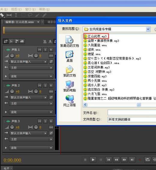
Task: Click the Stop transport button
Action: coord(85,160)
